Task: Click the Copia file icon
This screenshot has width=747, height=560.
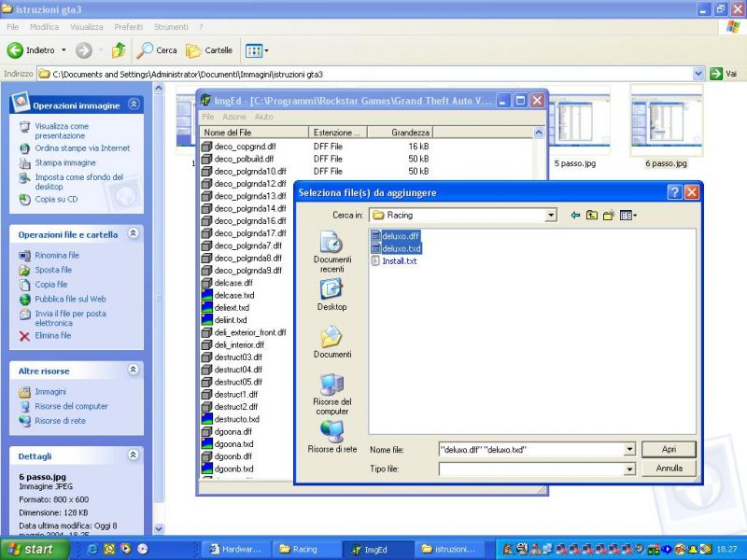Action: (24, 285)
